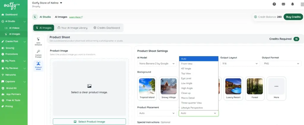Choose Auto from the angle list

199,59
